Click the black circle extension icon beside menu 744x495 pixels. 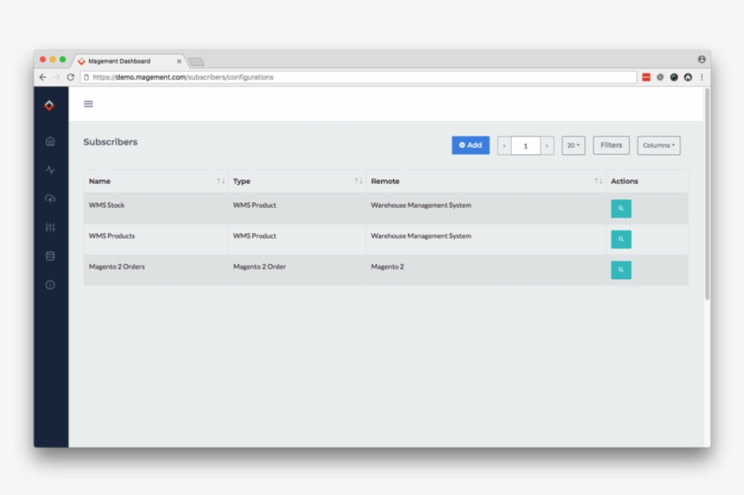click(688, 77)
